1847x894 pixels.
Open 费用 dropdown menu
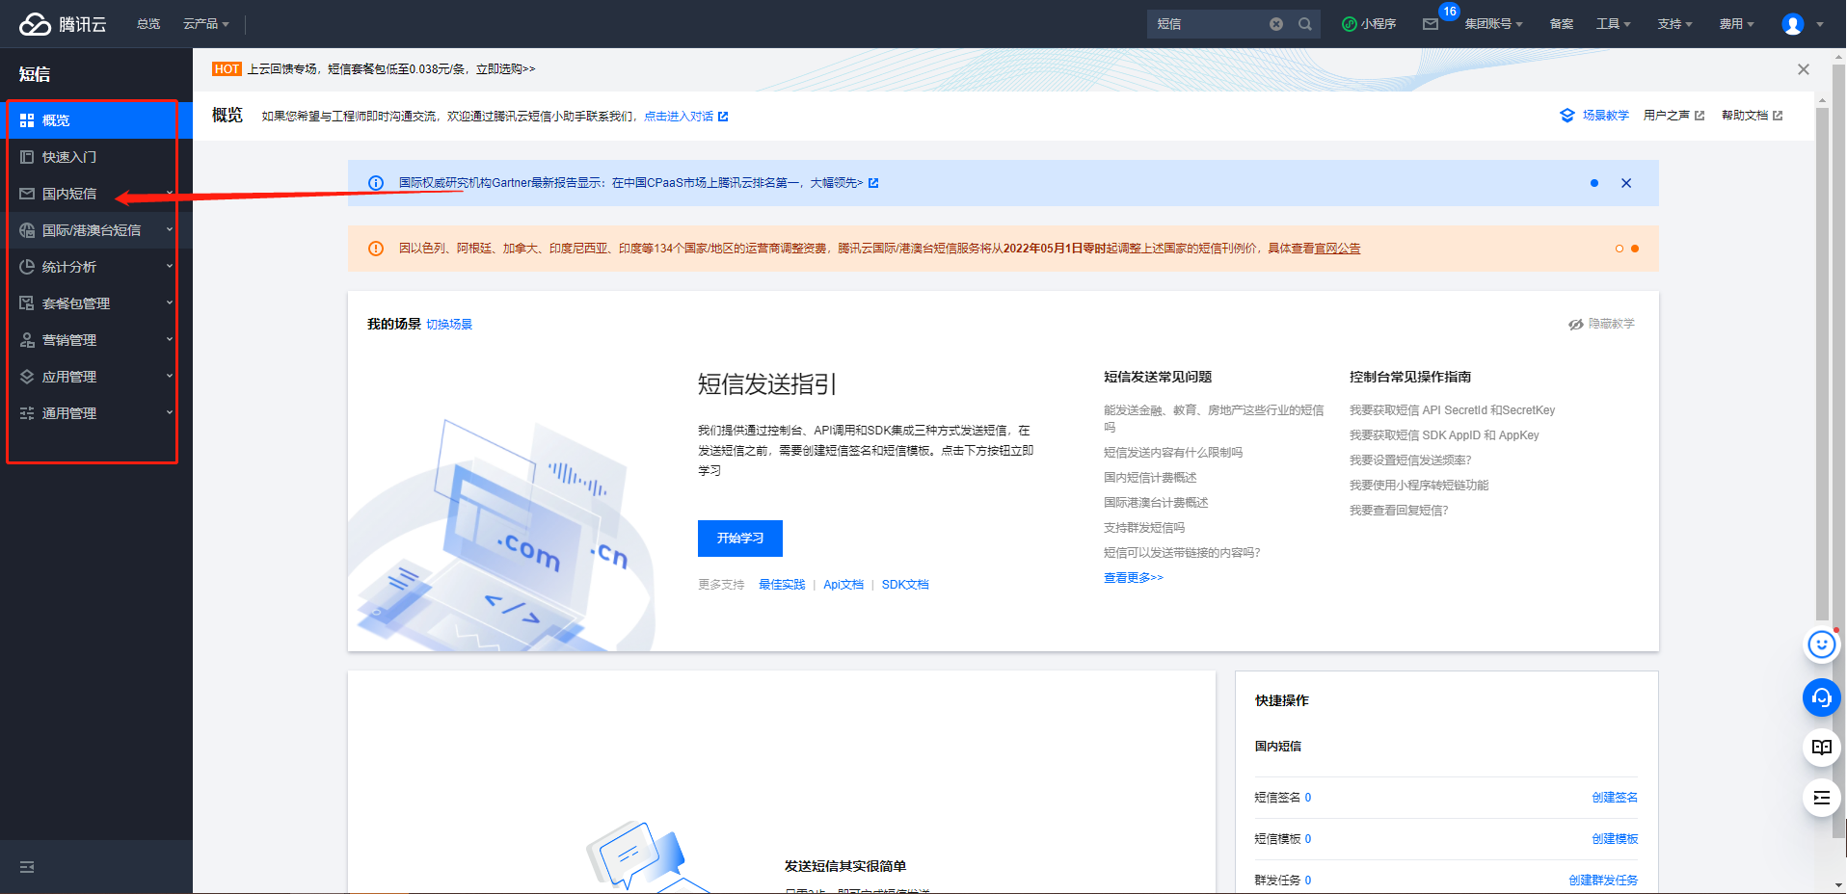[x=1737, y=24]
